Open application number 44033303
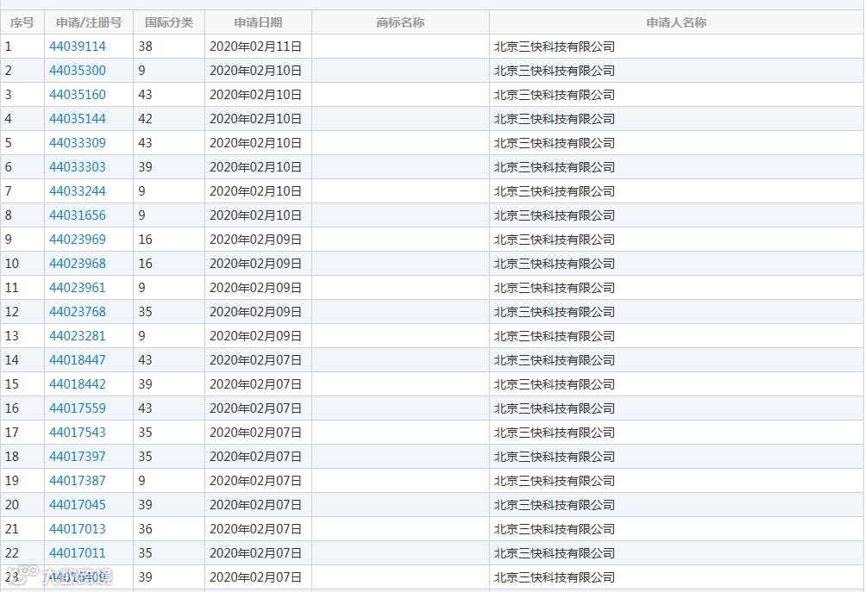The height and width of the screenshot is (592, 865). point(78,167)
